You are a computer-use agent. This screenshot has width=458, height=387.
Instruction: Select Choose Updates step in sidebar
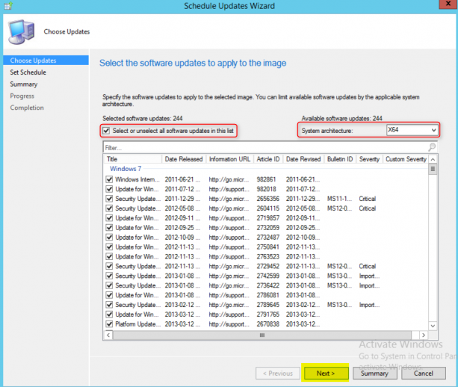coord(33,61)
